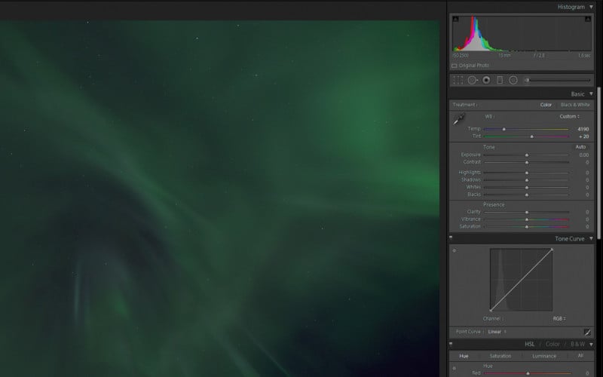Click the Tone Curve targeted adjustment icon
The image size is (603, 377).
point(455,250)
